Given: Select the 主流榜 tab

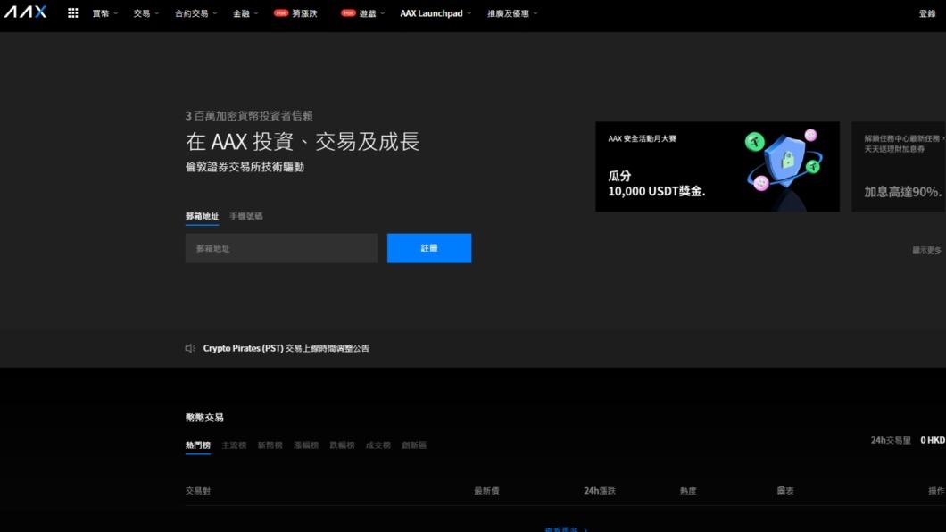Looking at the screenshot, I should click(x=234, y=445).
